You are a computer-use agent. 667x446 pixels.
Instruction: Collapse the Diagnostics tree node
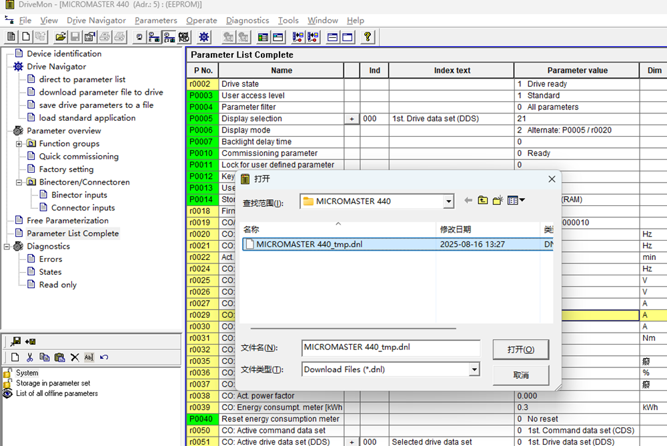point(7,246)
